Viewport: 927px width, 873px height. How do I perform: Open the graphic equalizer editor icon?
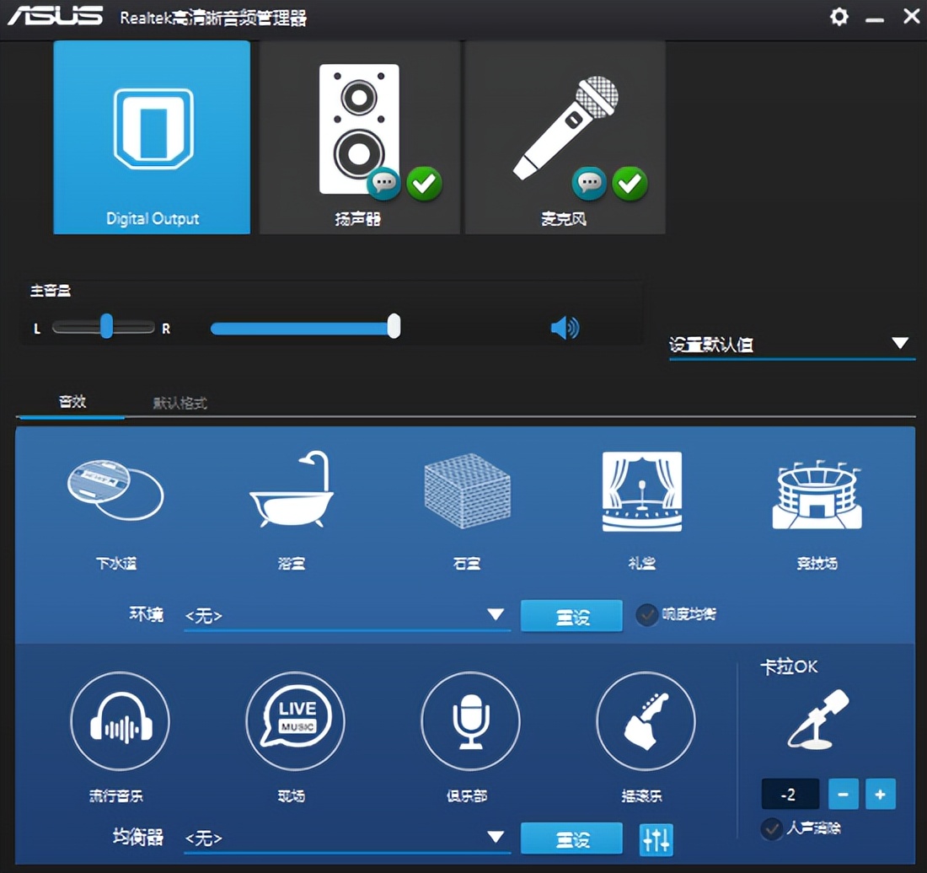tap(656, 838)
